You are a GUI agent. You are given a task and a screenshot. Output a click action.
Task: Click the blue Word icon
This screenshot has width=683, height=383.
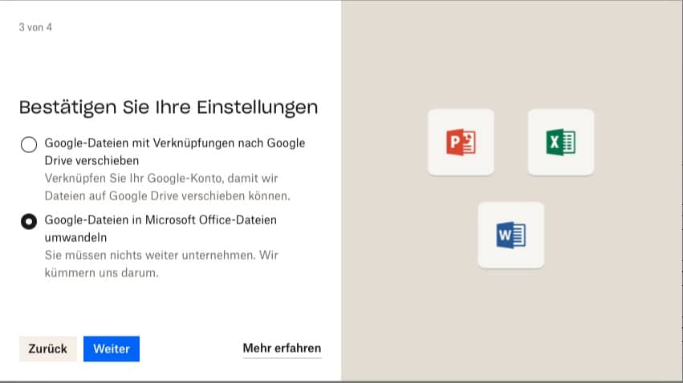[510, 235]
